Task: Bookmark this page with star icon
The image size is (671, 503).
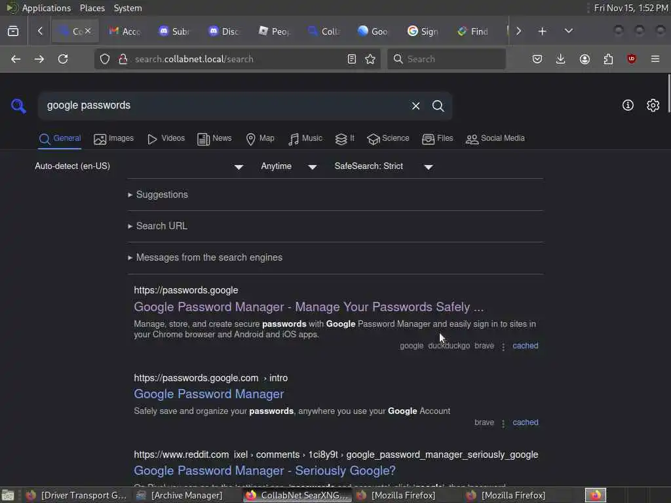Action: pos(370,59)
